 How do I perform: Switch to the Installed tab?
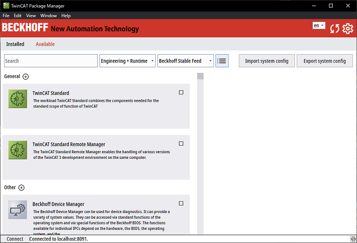click(15, 44)
